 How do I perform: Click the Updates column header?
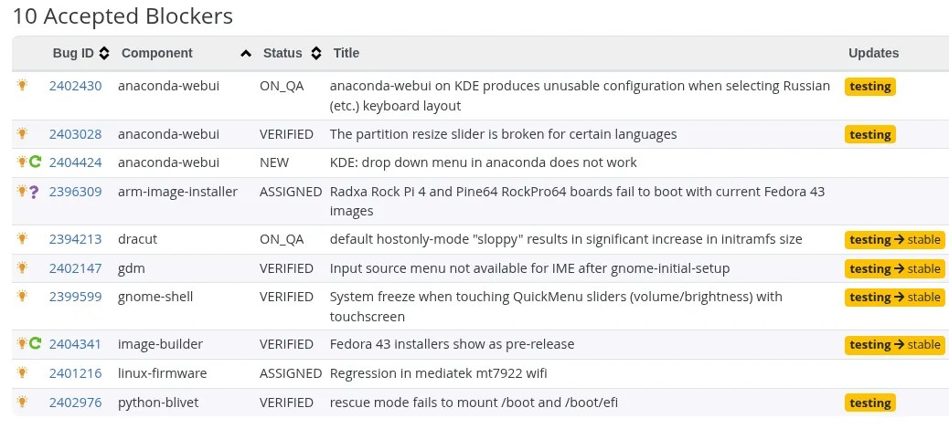[x=873, y=53]
